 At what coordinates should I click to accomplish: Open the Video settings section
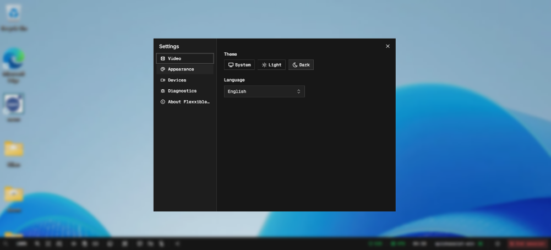[x=185, y=58]
